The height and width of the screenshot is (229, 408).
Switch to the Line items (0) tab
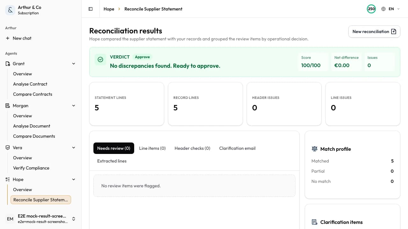[152, 148]
